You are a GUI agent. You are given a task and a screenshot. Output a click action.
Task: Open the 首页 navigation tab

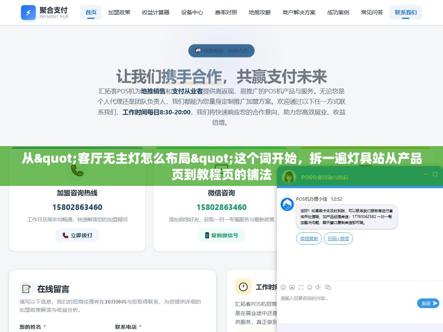[x=91, y=12]
